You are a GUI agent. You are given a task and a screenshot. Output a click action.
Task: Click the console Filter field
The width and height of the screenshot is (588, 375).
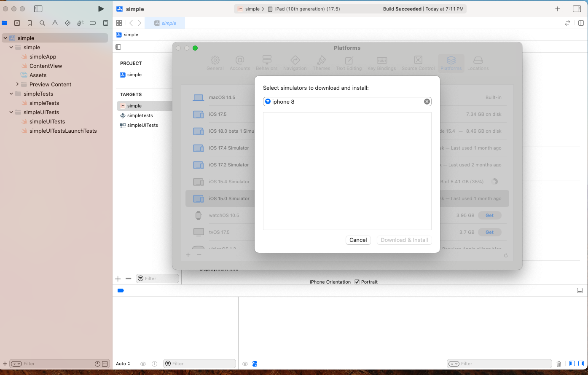coord(499,364)
